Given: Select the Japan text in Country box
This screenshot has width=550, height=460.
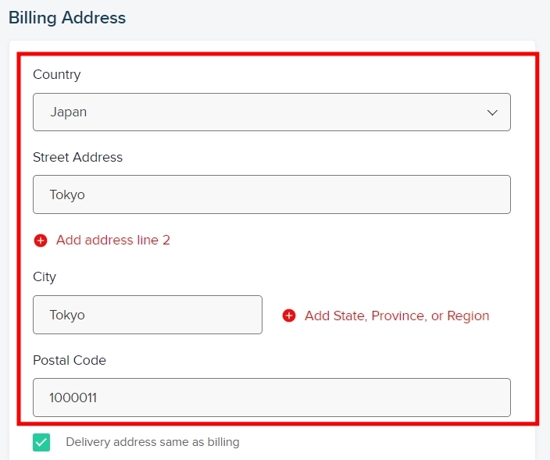Looking at the screenshot, I should coord(69,112).
